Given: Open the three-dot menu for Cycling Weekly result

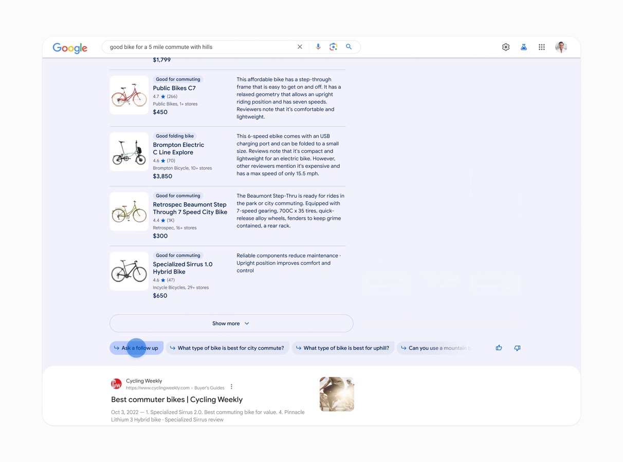Looking at the screenshot, I should coord(231,387).
